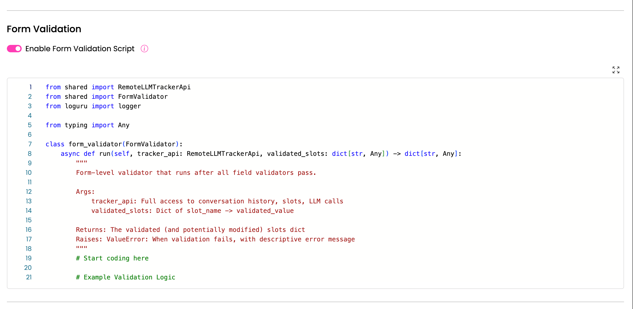Place cursor on Start coding here comment
This screenshot has width=633, height=309.
(x=112, y=258)
